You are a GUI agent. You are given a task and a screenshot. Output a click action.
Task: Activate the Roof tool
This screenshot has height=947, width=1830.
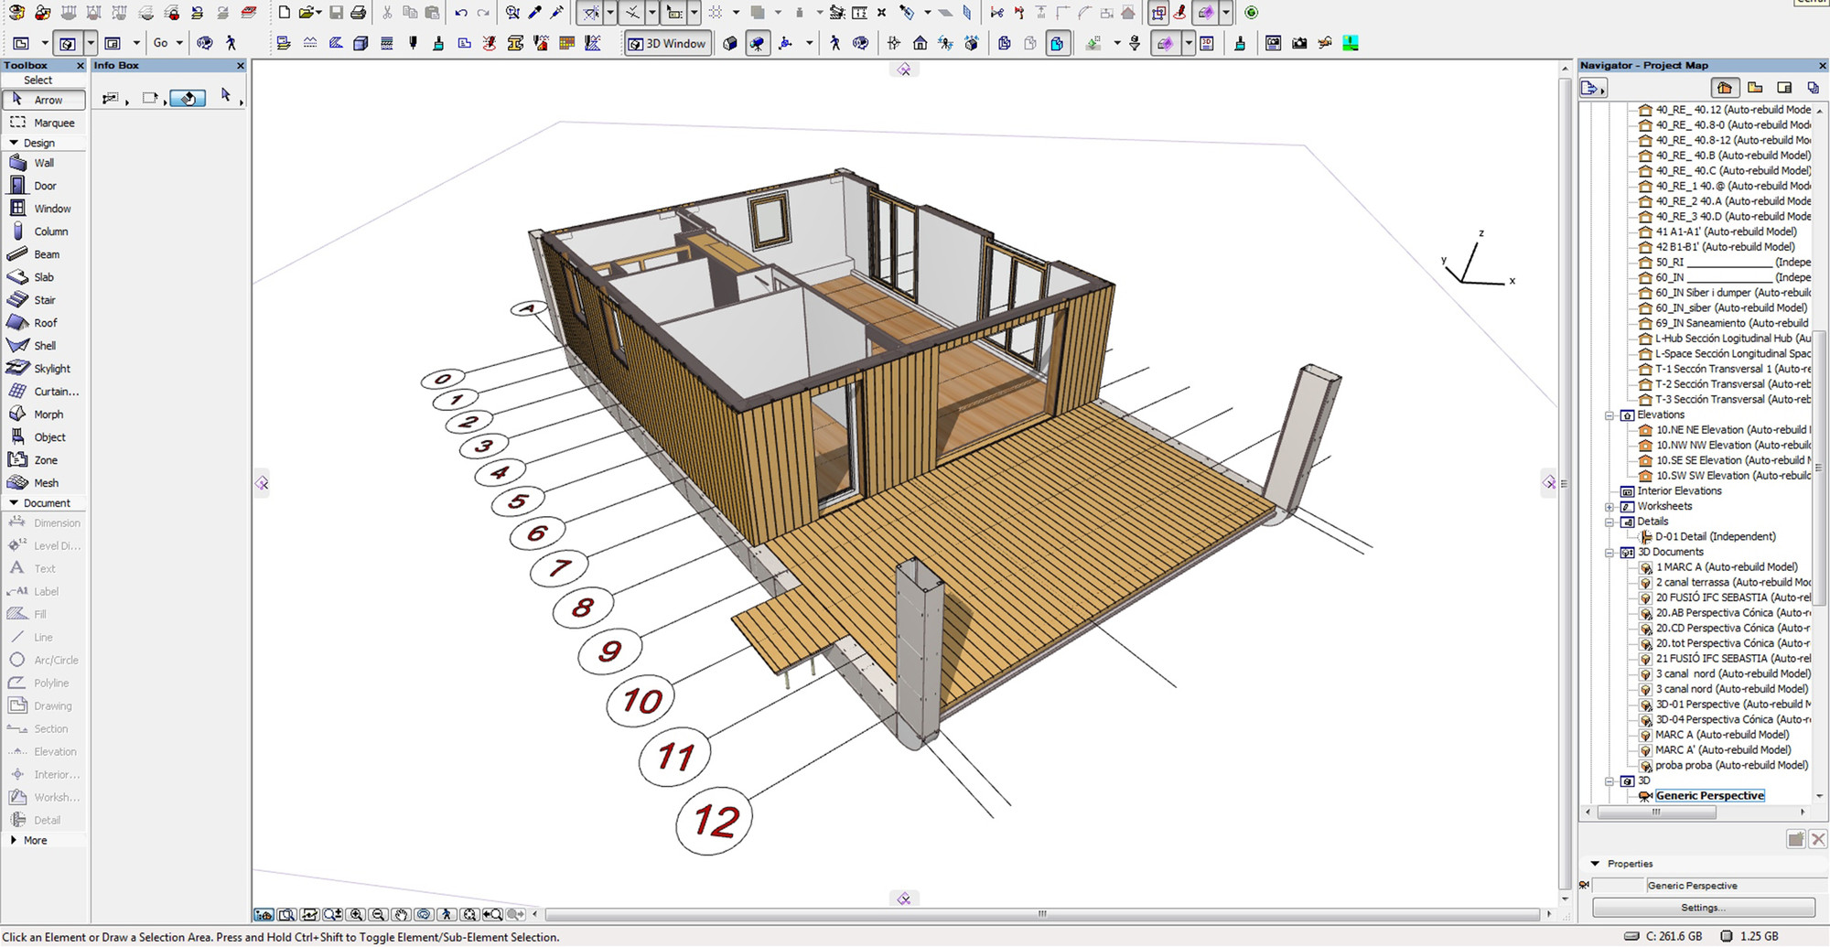pyautogui.click(x=45, y=323)
